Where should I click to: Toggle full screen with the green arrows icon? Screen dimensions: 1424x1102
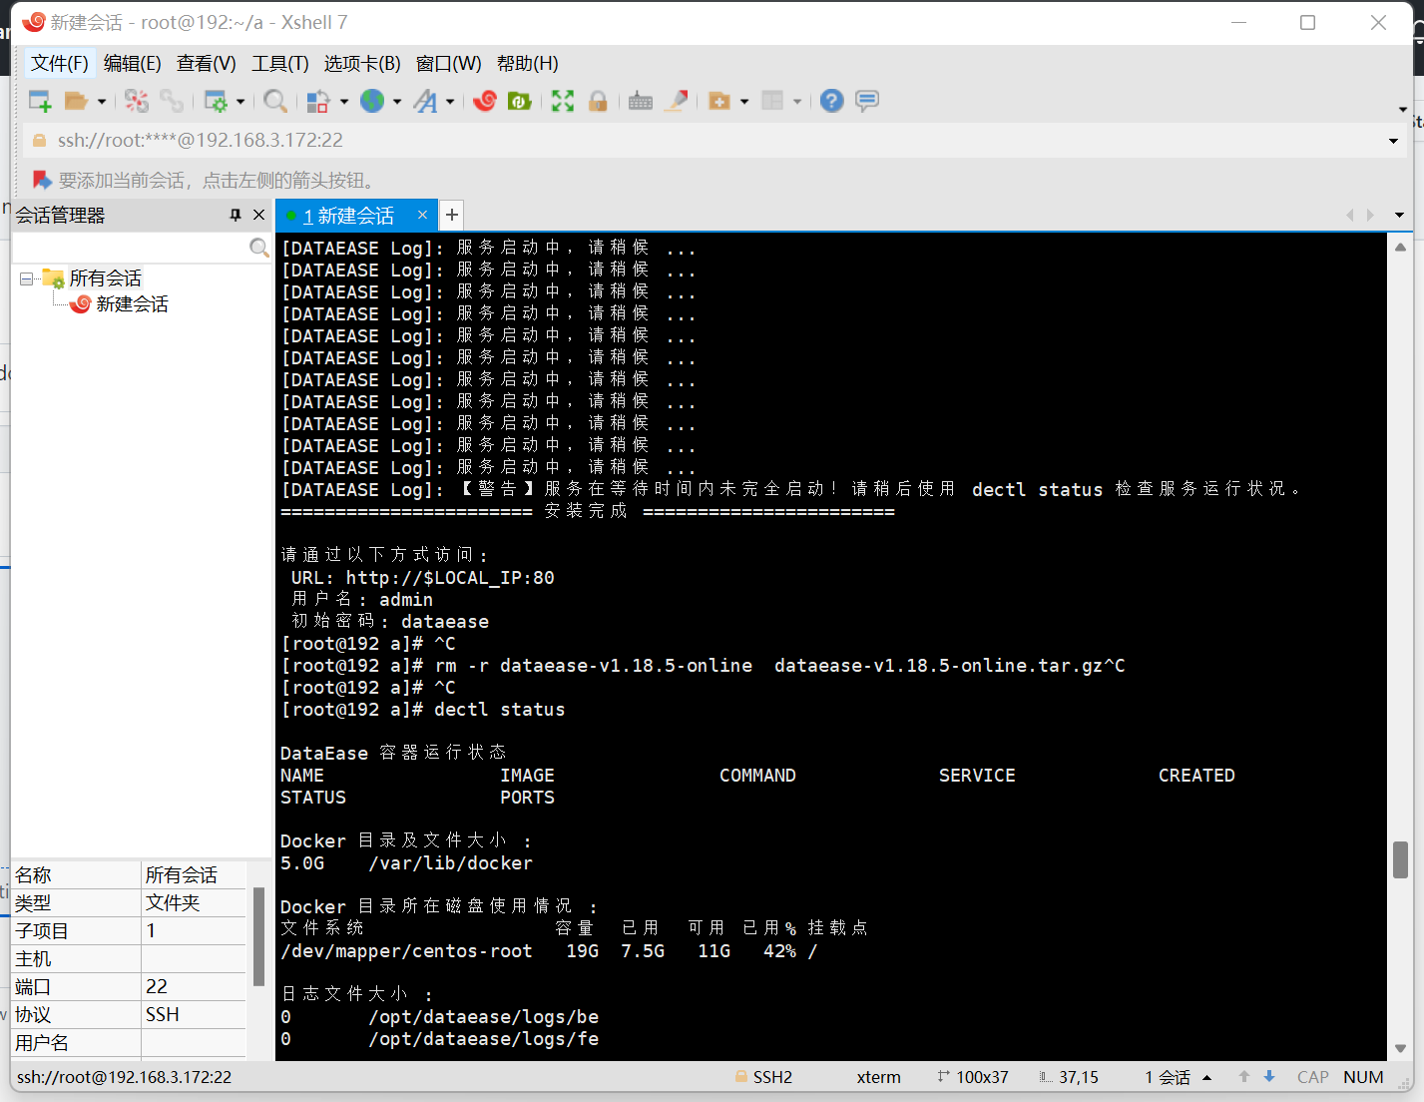point(563,101)
